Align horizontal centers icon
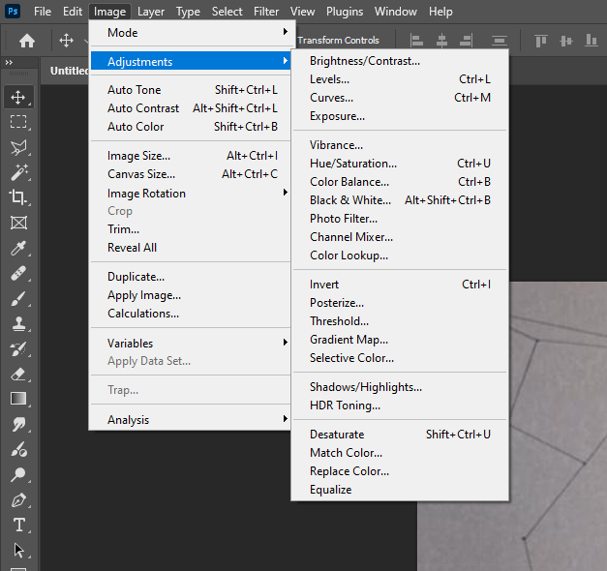The height and width of the screenshot is (571, 607). tap(441, 41)
